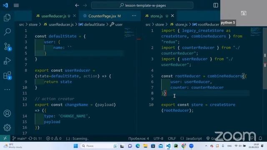Open Chrome from the taskbar
This screenshot has width=267, height=150.
tap(184, 146)
